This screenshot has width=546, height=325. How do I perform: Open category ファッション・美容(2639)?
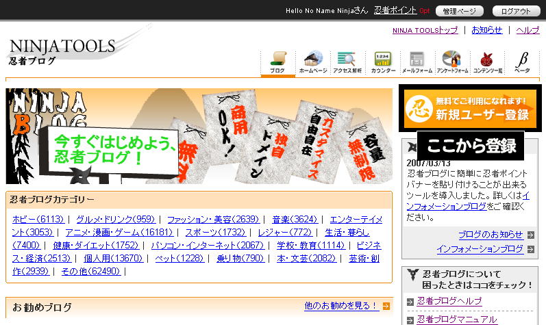point(213,220)
